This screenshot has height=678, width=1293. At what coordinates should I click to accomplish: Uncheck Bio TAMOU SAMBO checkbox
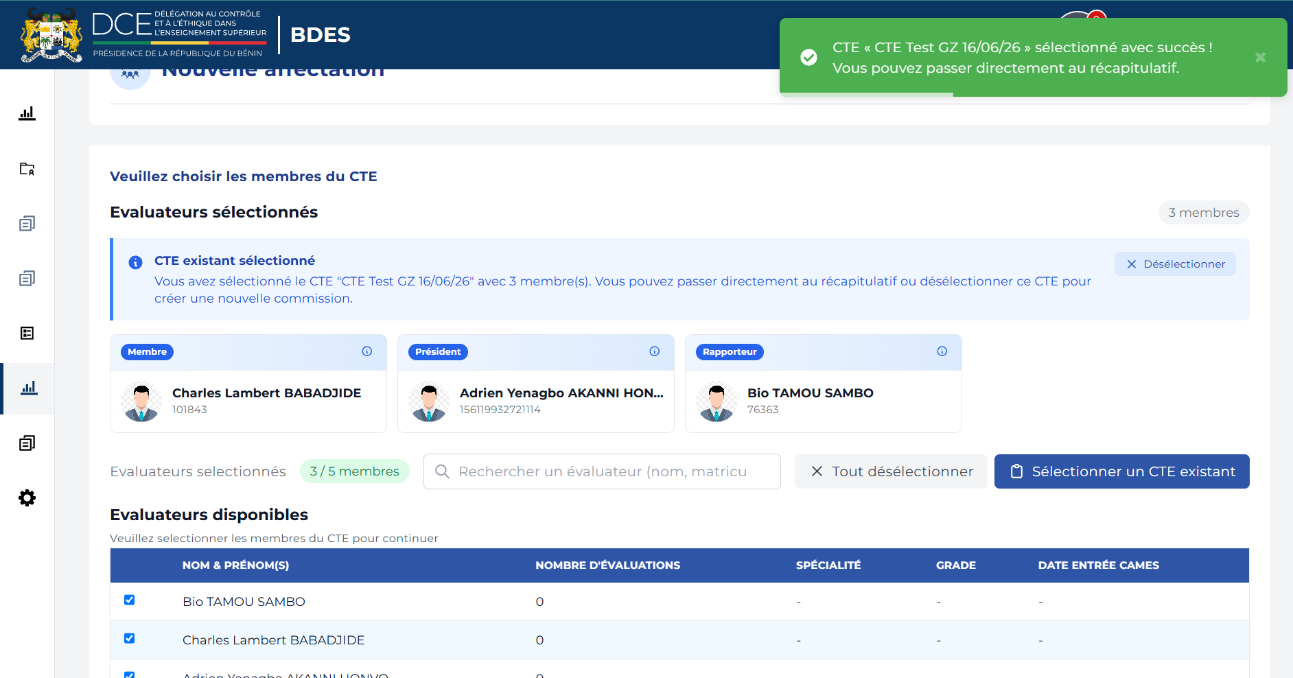129,600
